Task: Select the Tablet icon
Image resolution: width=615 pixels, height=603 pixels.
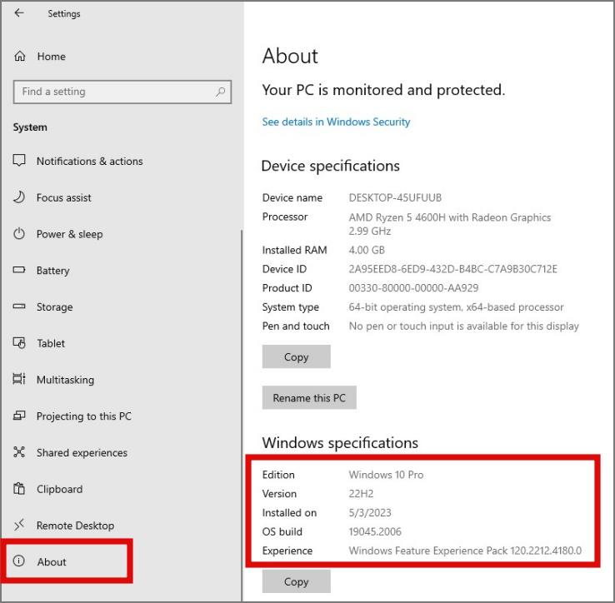Action: click(19, 342)
